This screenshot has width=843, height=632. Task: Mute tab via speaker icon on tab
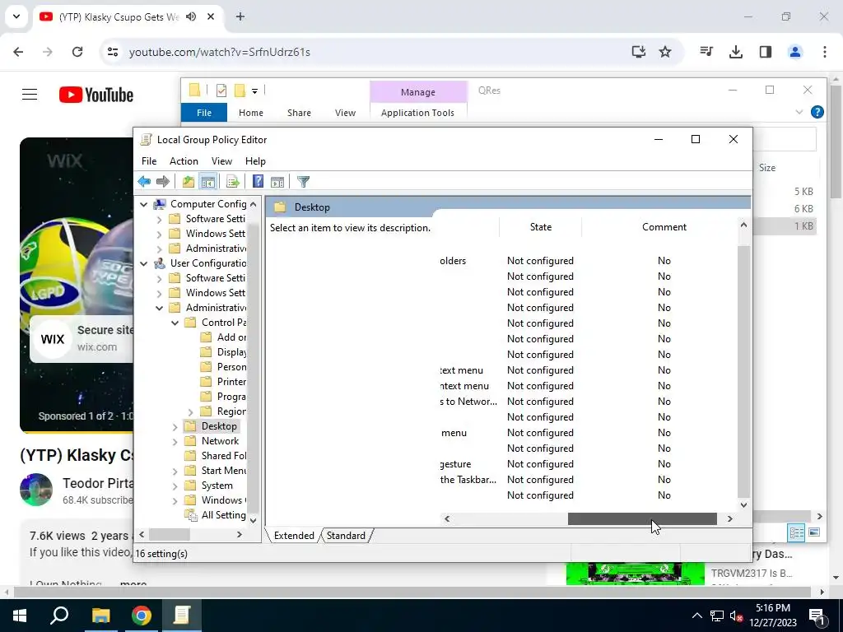pos(191,16)
